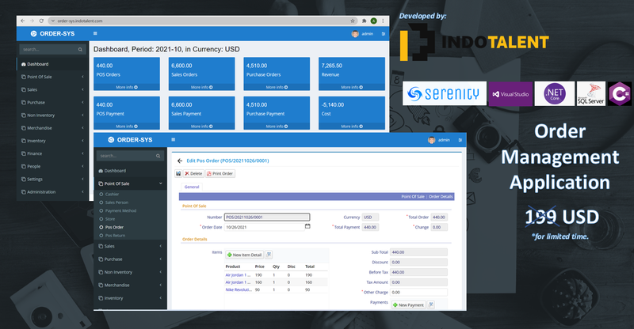This screenshot has width=634, height=329.
Task: Click the Print Order button
Action: [220, 173]
